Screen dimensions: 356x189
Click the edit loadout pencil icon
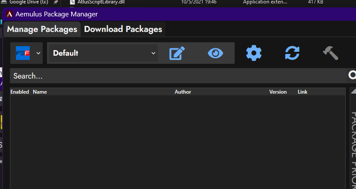pos(177,53)
